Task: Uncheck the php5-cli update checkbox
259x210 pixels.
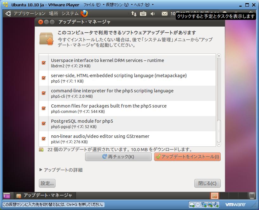Action: [x=44, y=93]
